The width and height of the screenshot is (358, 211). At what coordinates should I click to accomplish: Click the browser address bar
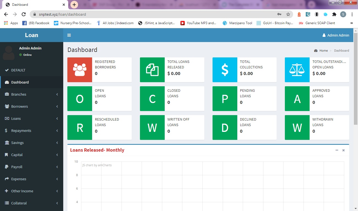point(154,14)
